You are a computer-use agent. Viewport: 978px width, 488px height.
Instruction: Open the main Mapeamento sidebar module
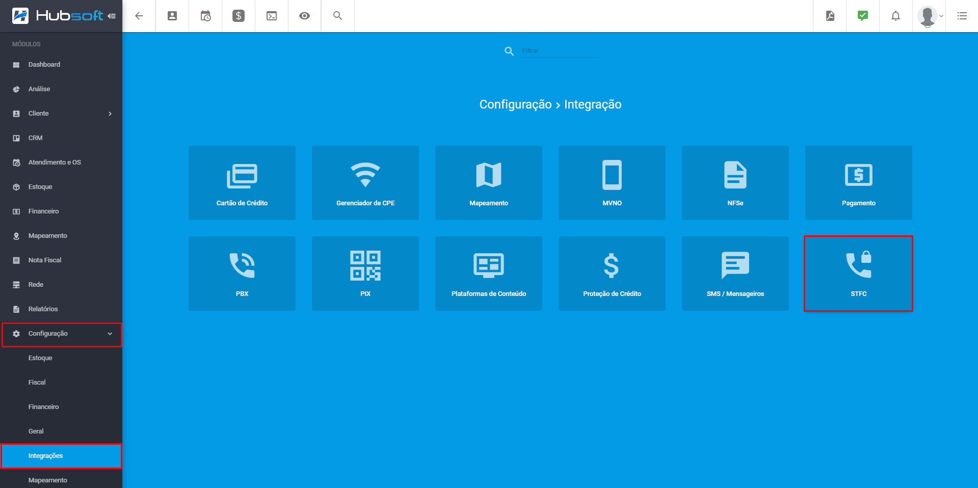pyautogui.click(x=61, y=236)
